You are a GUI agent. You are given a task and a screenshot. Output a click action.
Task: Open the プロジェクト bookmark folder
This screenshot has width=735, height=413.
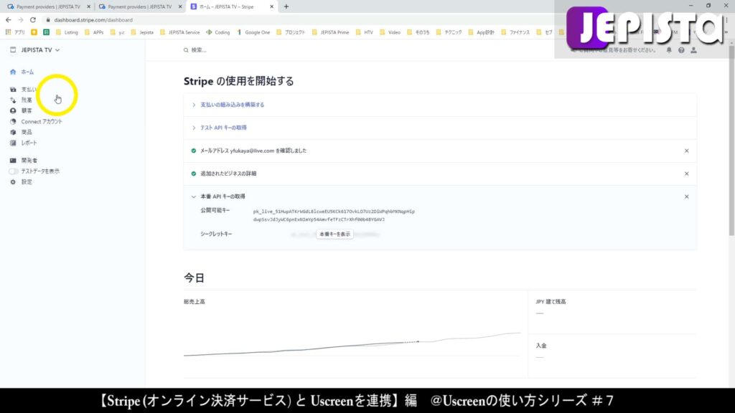[x=291, y=32]
